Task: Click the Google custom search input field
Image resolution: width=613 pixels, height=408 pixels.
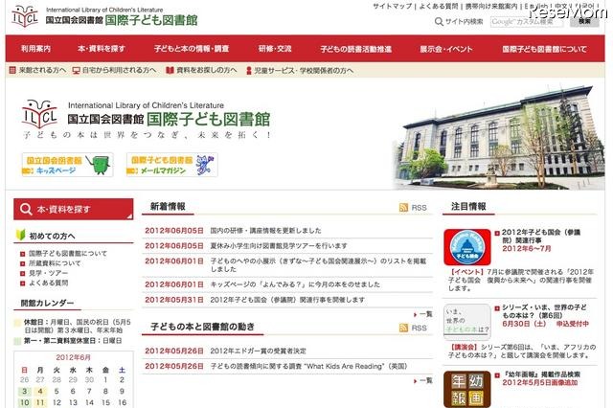Action: click(x=527, y=22)
